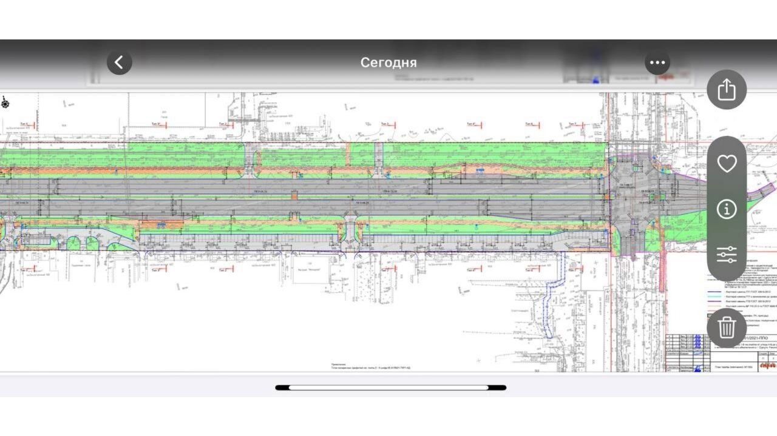Open the edit adjustments sliders icon
777x436 pixels.
[x=727, y=254]
